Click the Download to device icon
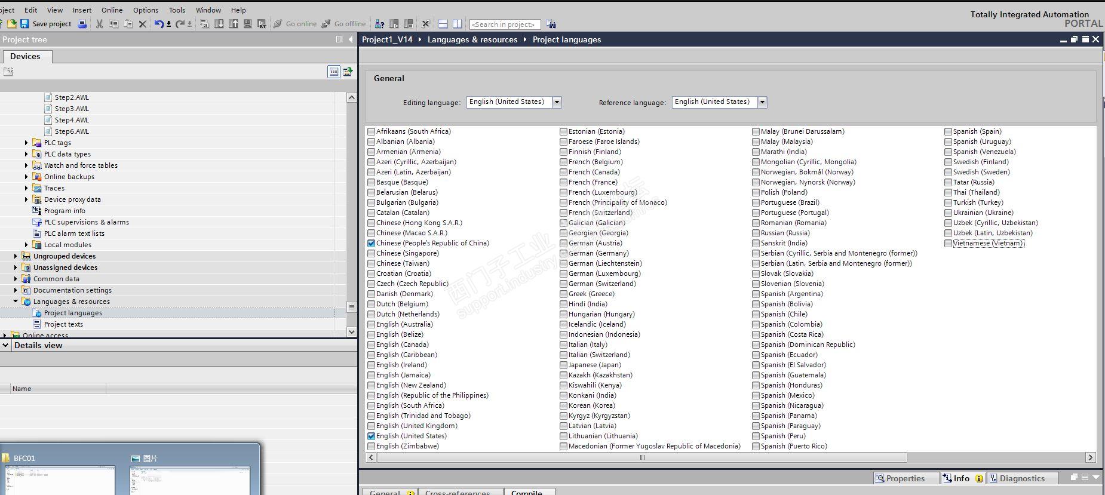Viewport: 1105px width, 495px height. [219, 24]
